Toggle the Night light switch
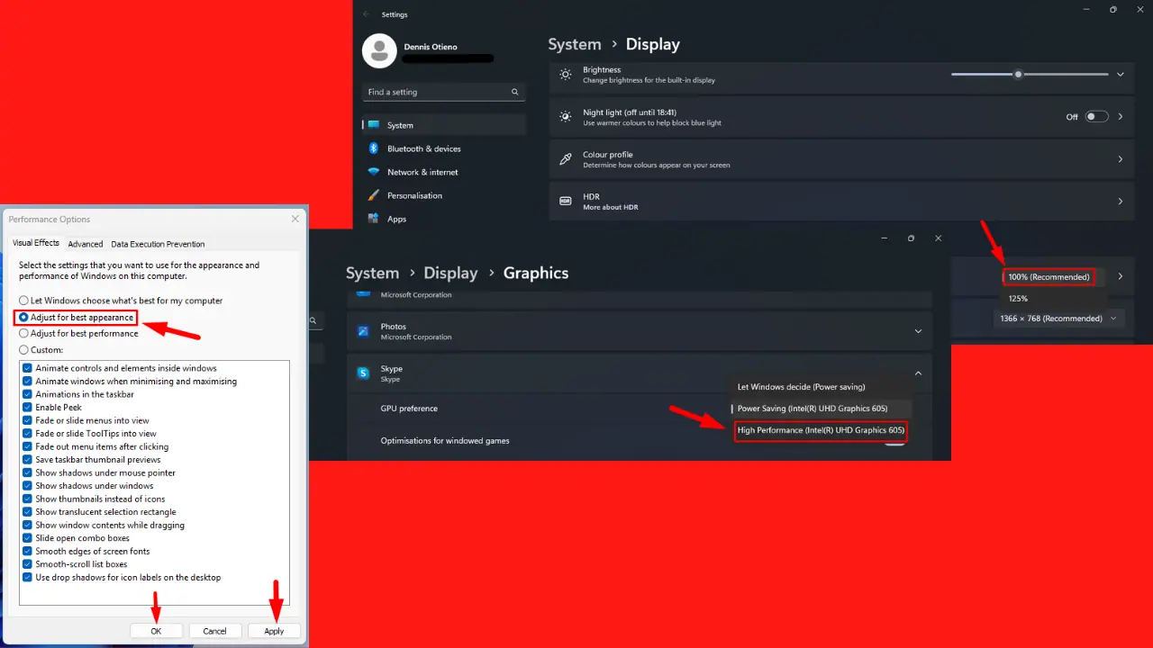The height and width of the screenshot is (648, 1153). pos(1096,117)
